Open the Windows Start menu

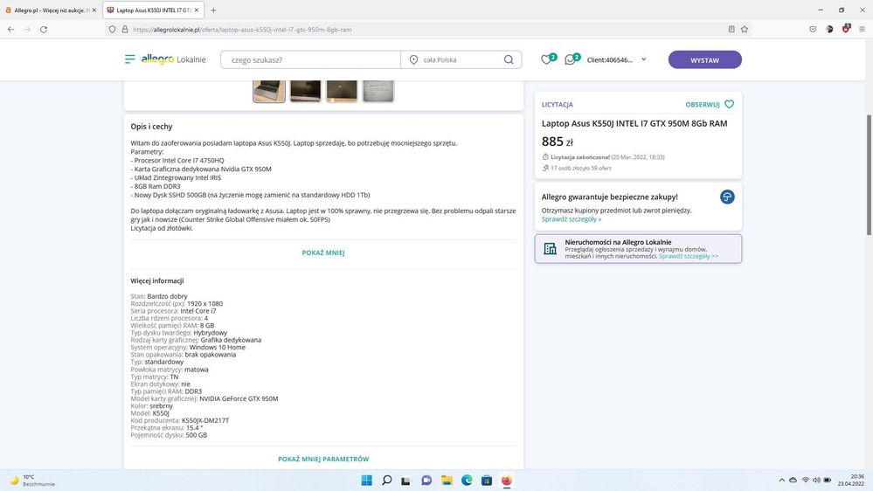366,481
